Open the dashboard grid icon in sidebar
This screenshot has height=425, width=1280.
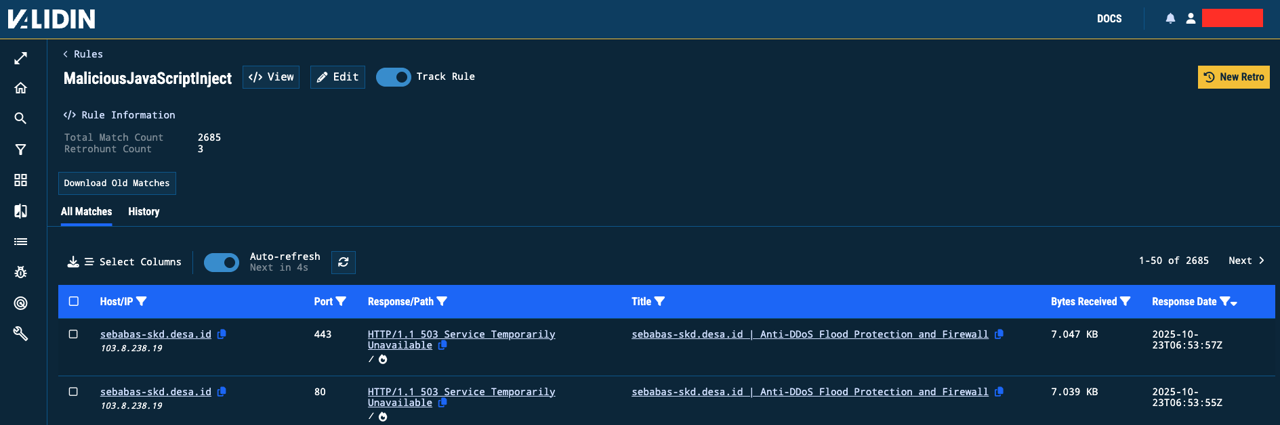[x=21, y=180]
